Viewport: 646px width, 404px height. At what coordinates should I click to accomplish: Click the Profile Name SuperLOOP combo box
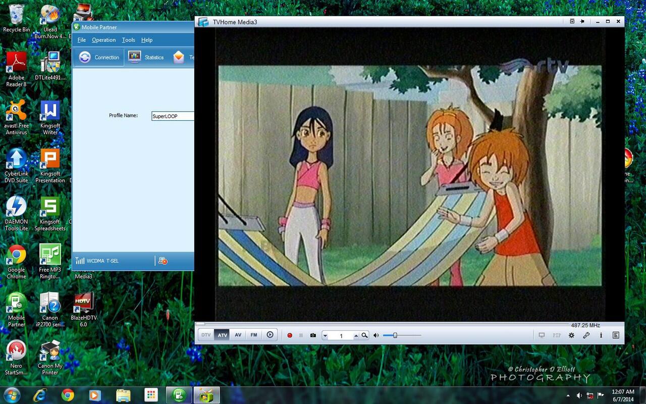click(x=173, y=116)
